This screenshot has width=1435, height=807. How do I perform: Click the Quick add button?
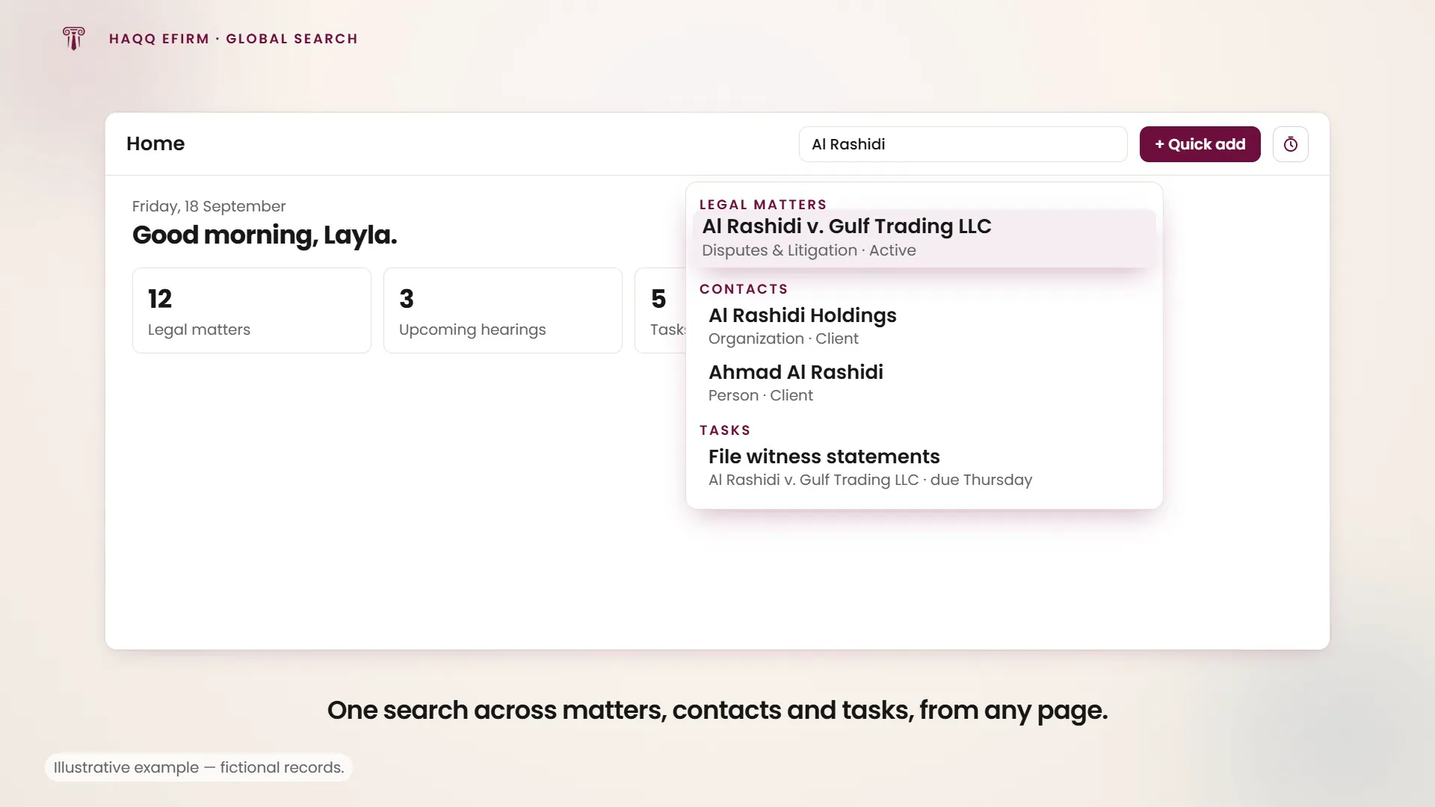pyautogui.click(x=1200, y=144)
